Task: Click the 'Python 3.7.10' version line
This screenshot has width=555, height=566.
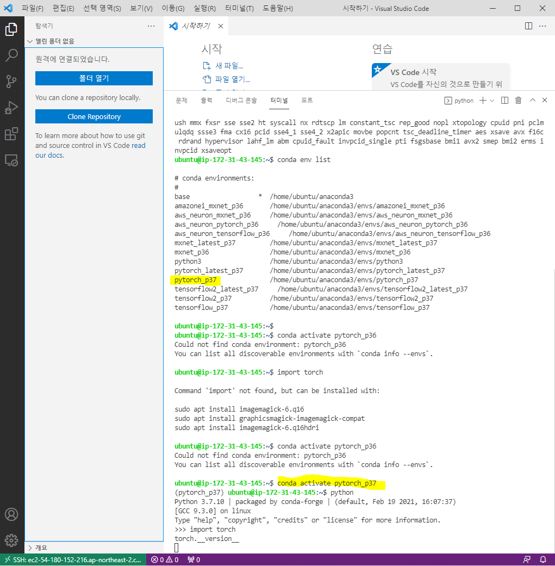Action: pyautogui.click(x=315, y=501)
